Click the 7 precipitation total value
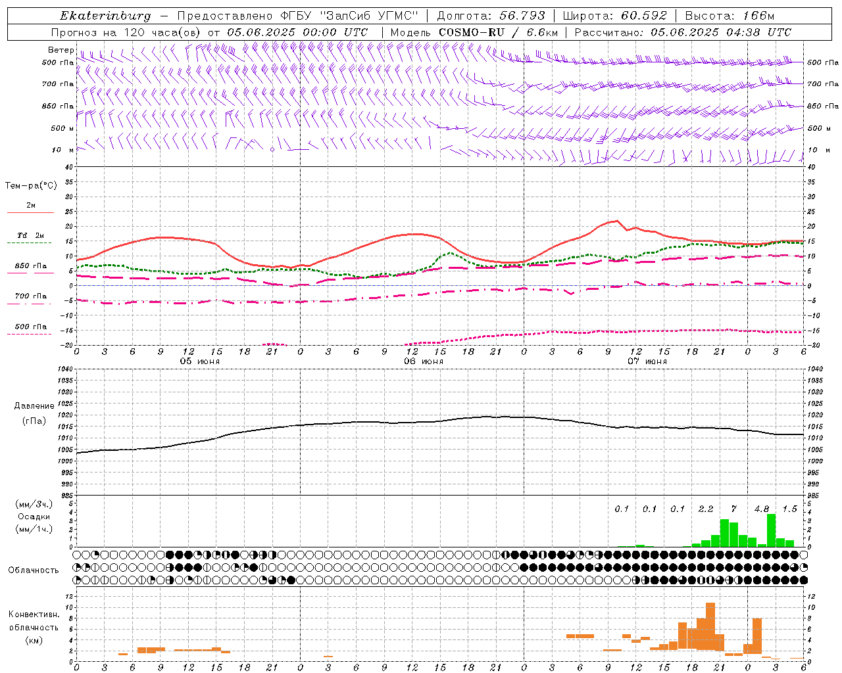Image resolution: width=842 pixels, height=673 pixels. 734,509
